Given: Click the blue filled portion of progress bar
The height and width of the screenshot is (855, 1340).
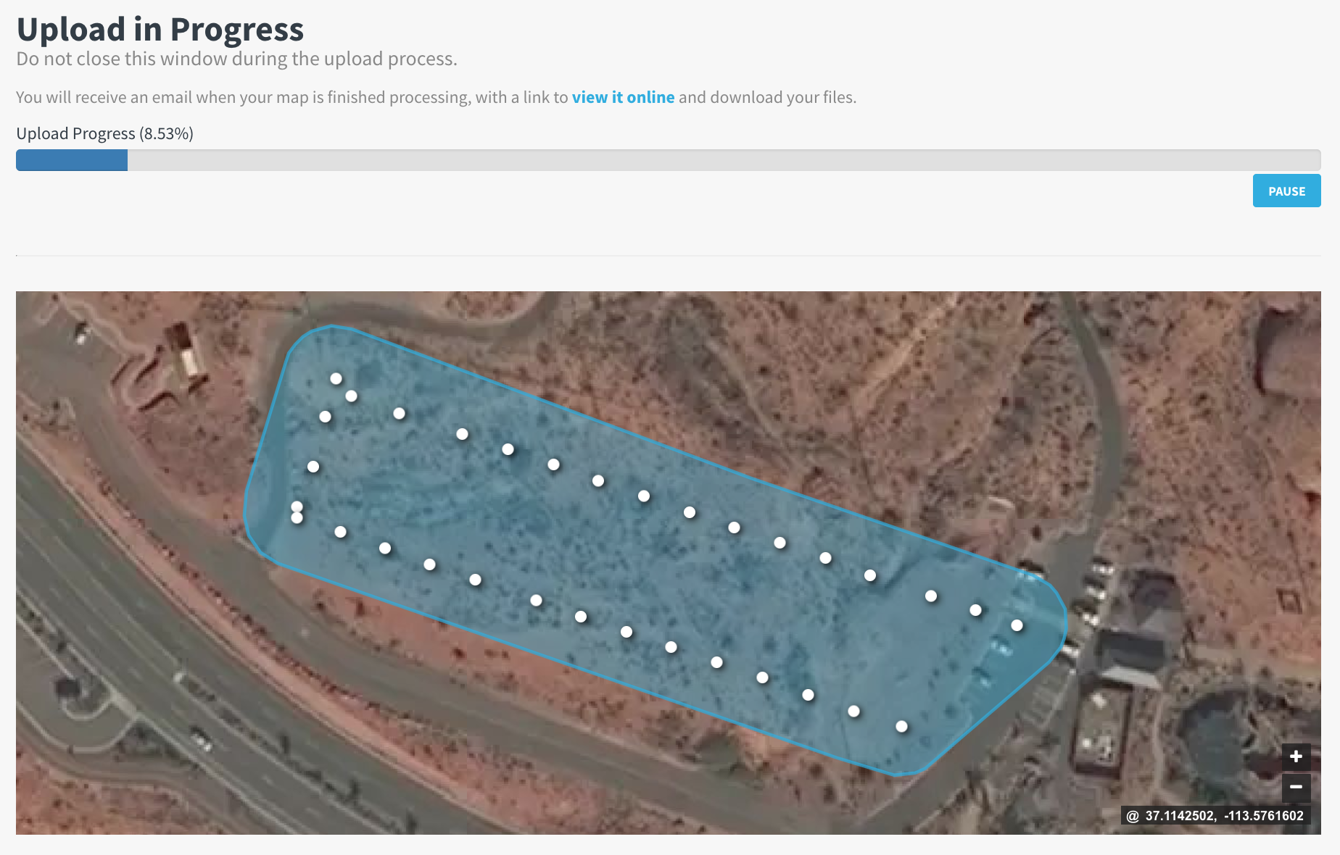Looking at the screenshot, I should 72,160.
